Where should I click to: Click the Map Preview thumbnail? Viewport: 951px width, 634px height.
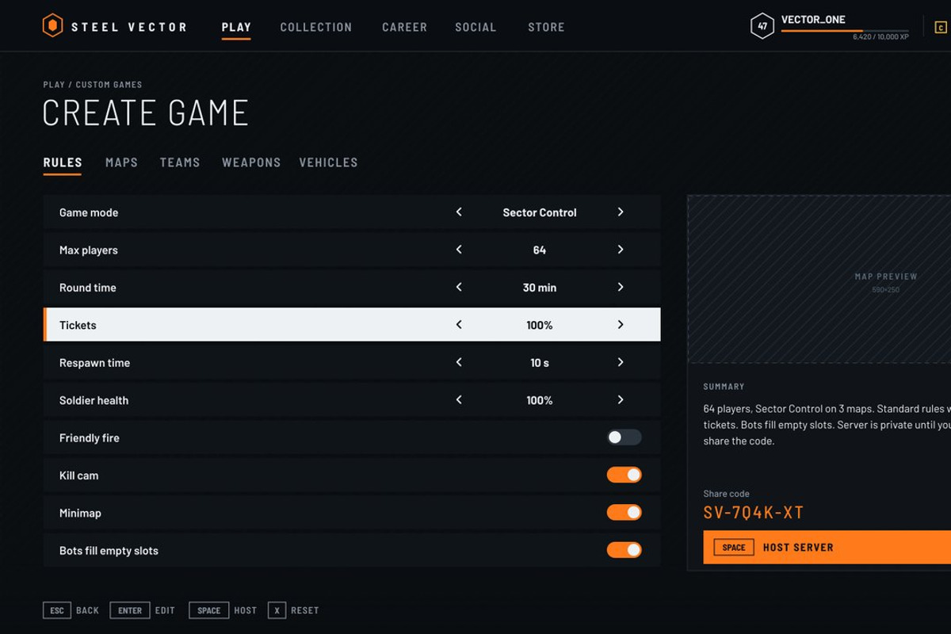819,280
